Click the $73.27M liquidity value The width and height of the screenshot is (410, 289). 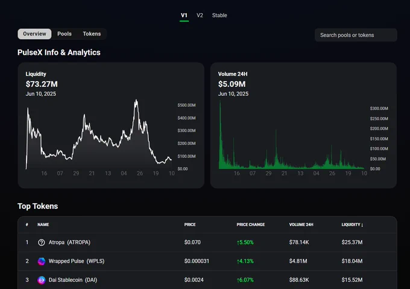pos(42,84)
